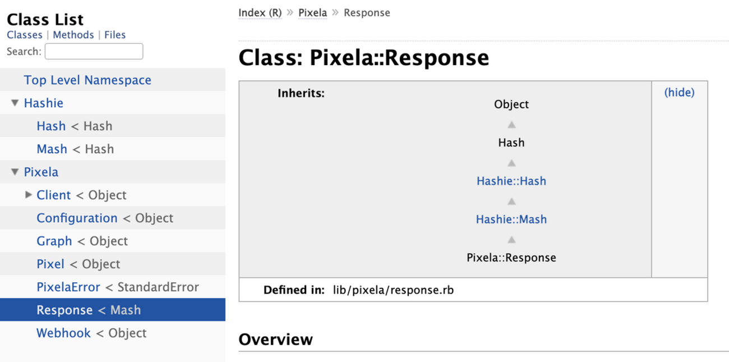Select the Graph class in list
The width and height of the screenshot is (729, 362).
pyautogui.click(x=54, y=241)
